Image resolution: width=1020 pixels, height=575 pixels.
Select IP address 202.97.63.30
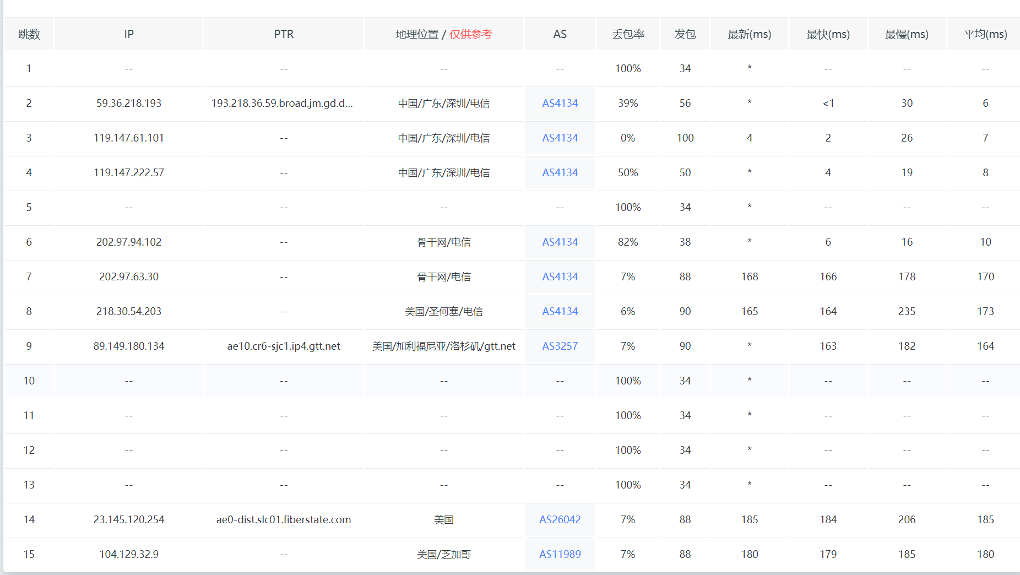click(129, 276)
